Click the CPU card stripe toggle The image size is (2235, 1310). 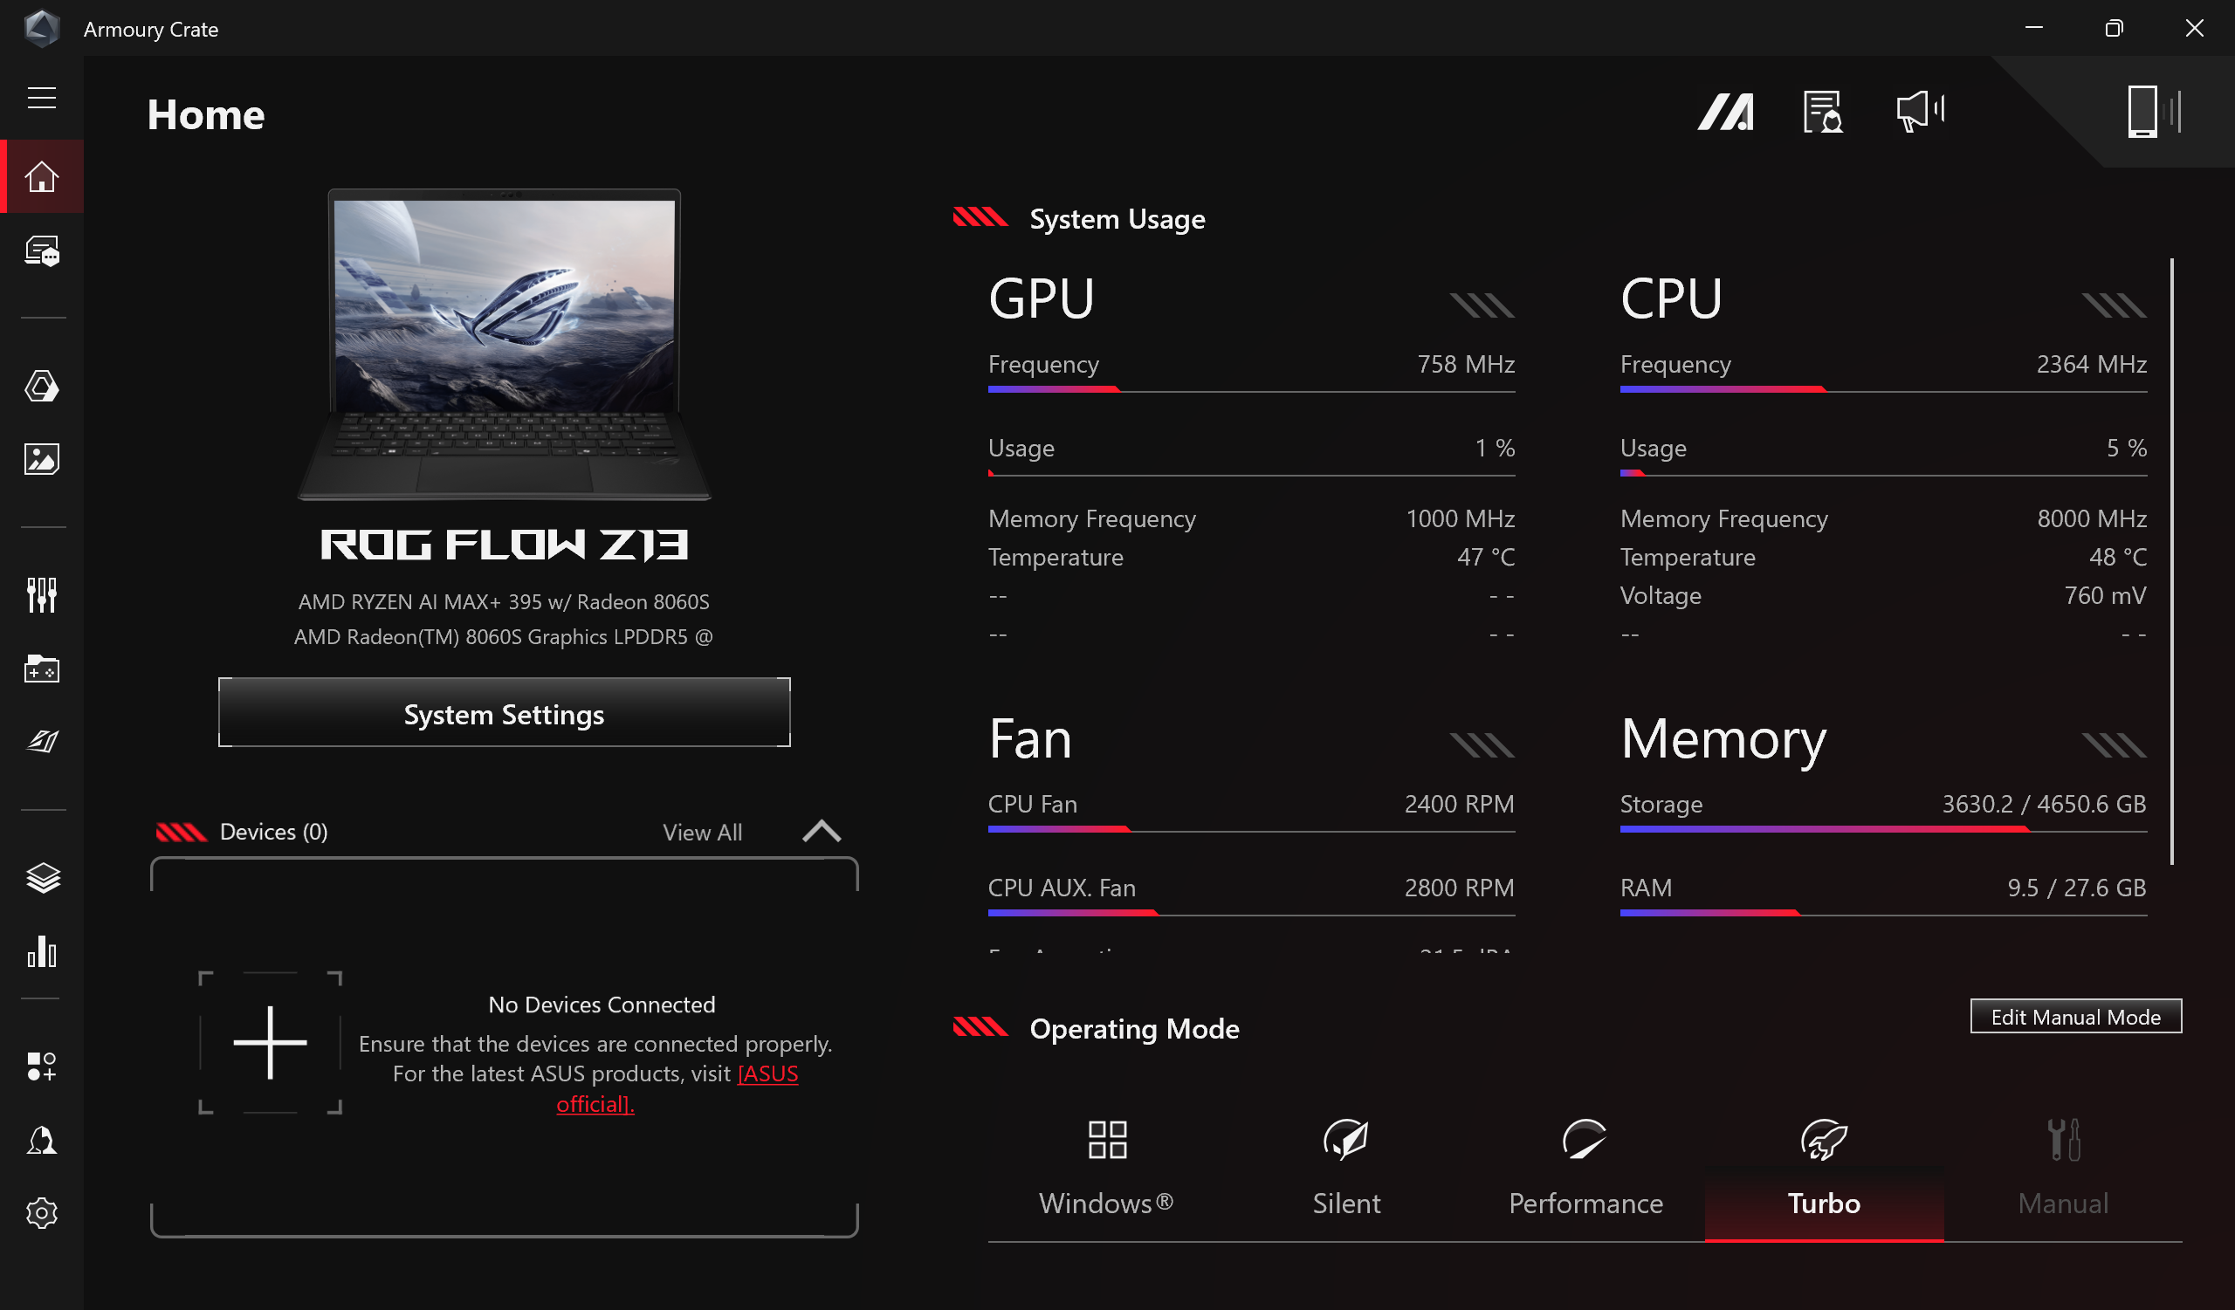(x=2115, y=305)
